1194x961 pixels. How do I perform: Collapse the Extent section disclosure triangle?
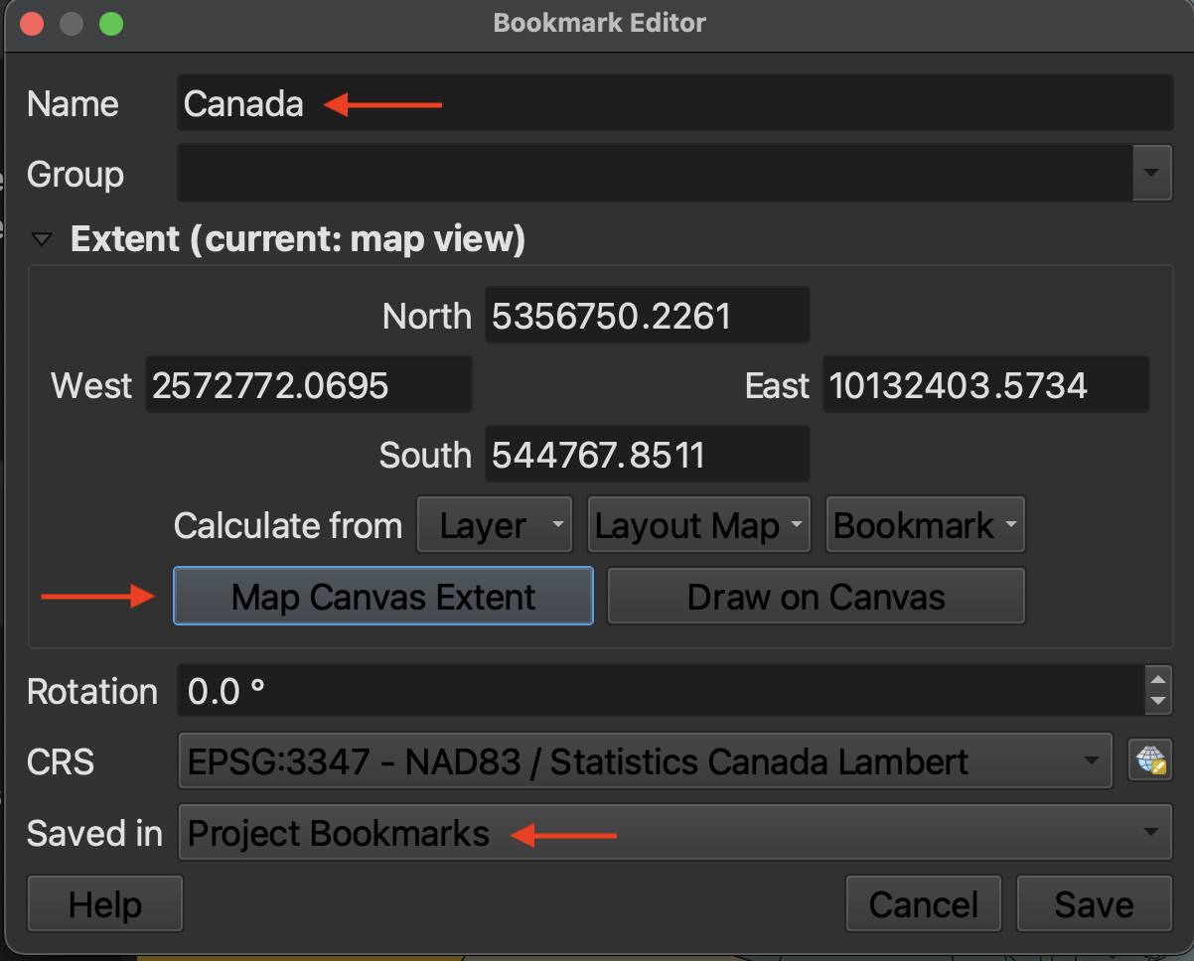pos(42,240)
